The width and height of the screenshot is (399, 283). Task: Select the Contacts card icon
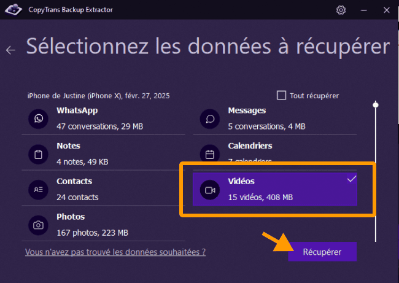click(39, 190)
